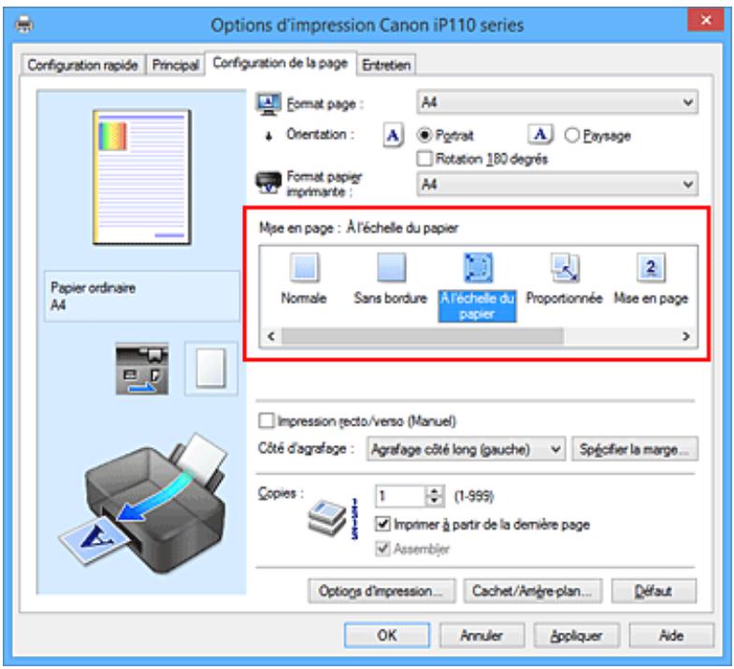Pick the Proportionnée layout icon

pyautogui.click(x=565, y=268)
